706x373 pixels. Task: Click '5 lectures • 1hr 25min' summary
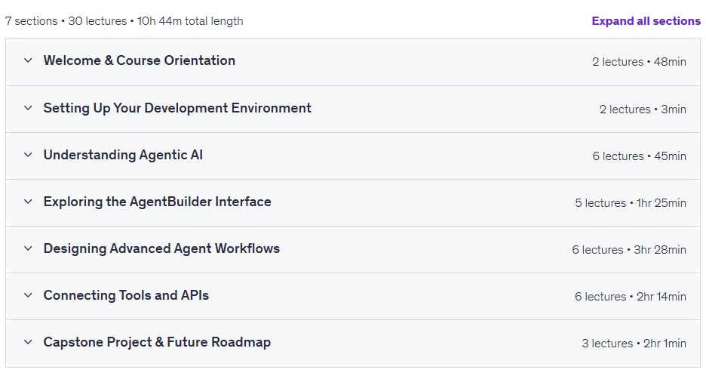click(x=631, y=203)
